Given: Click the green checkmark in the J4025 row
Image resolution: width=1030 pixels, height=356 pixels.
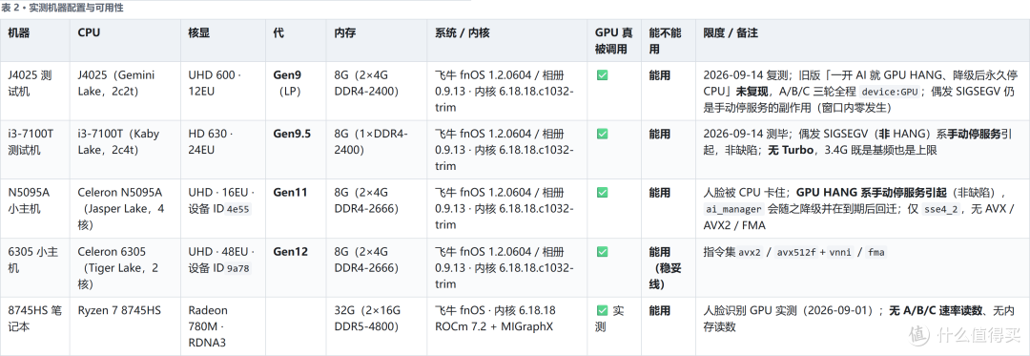Looking at the screenshot, I should click(602, 75).
